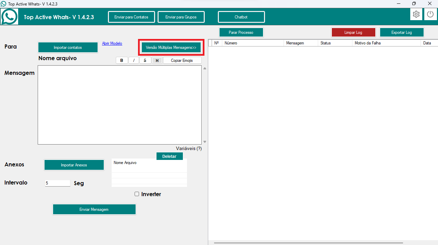
Task: Export the log with Exportar Log
Action: pos(402,32)
